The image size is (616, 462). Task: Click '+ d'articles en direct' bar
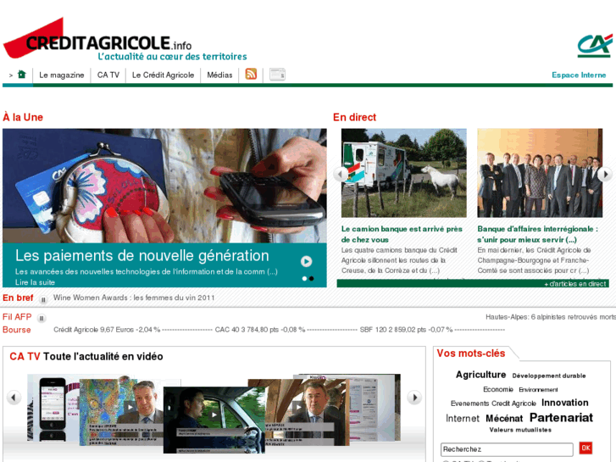point(473,283)
